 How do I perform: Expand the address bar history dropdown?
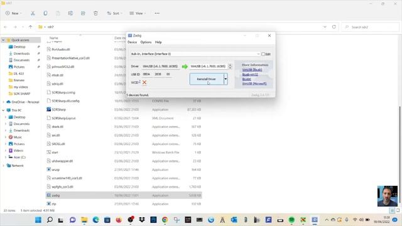click(x=325, y=26)
